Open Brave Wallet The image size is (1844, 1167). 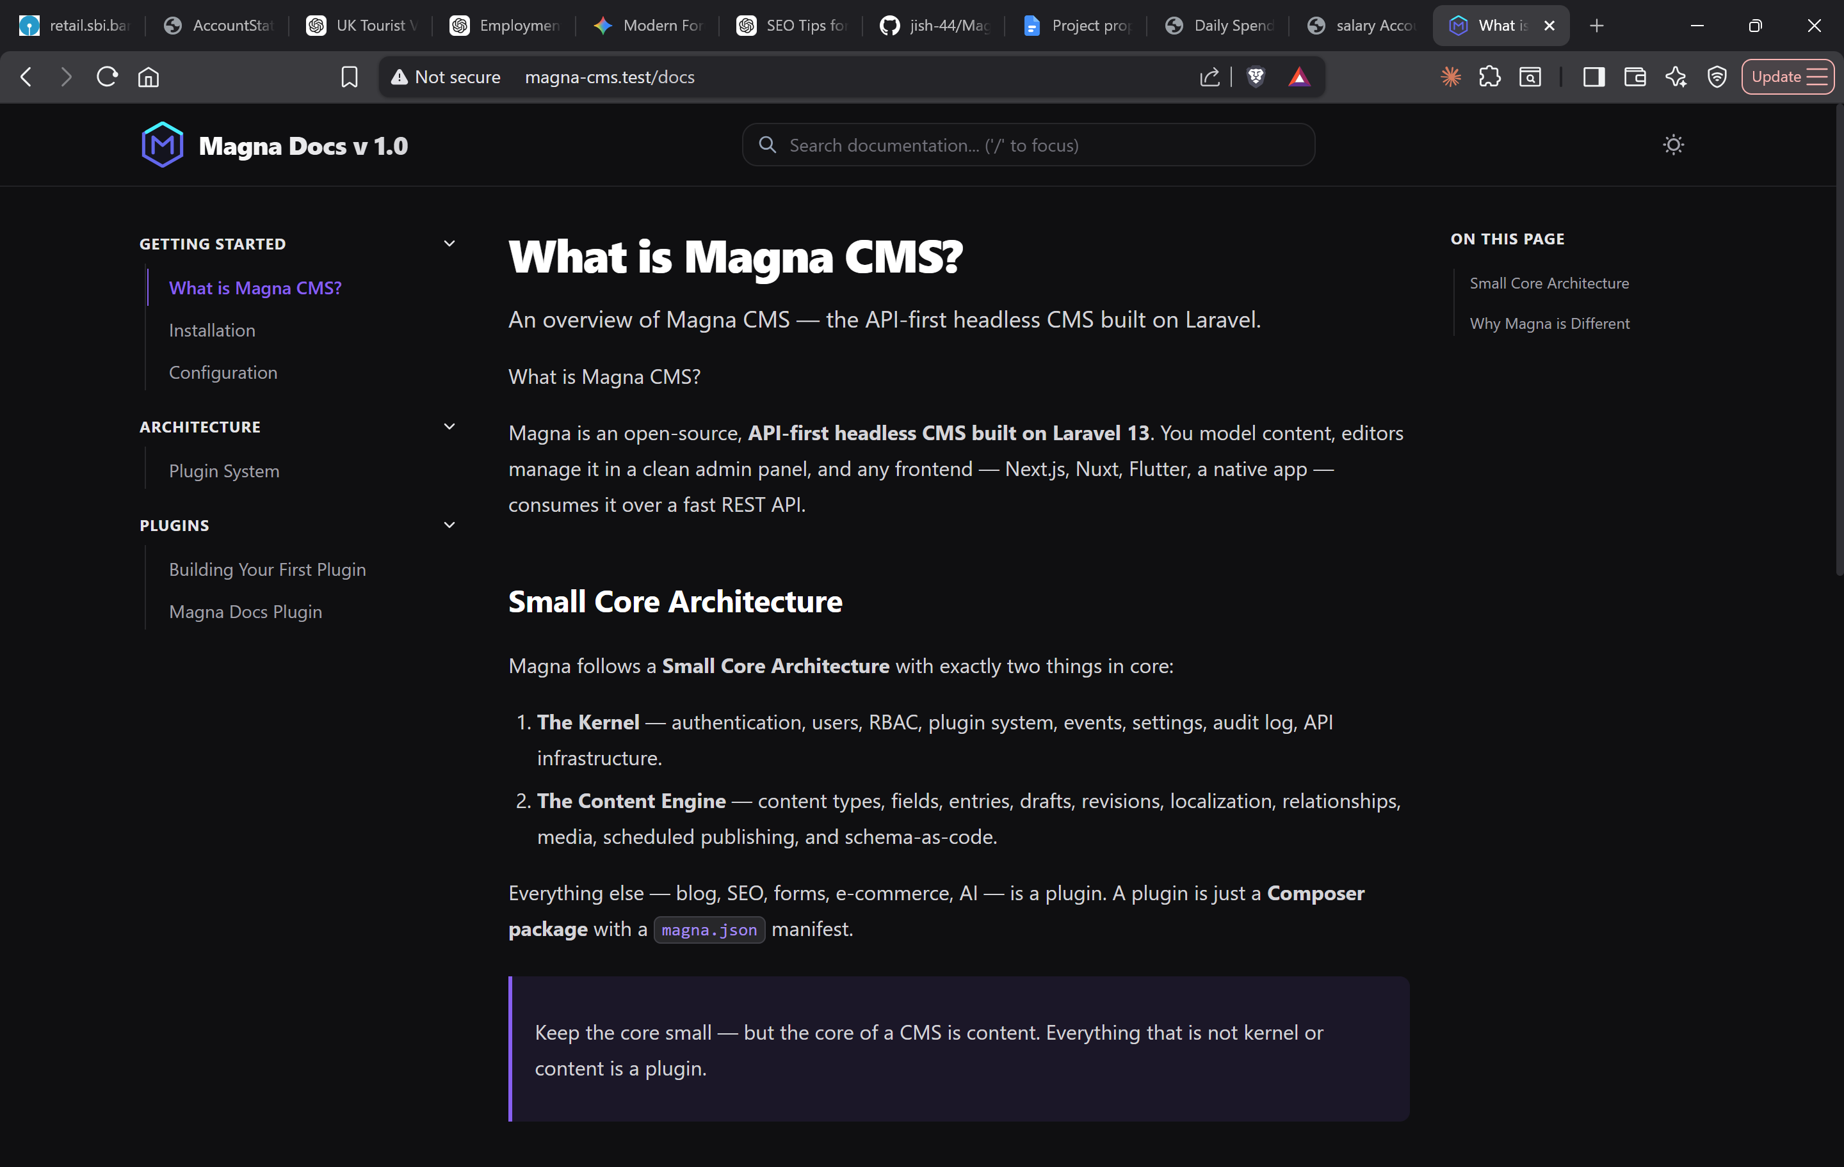[x=1635, y=77]
